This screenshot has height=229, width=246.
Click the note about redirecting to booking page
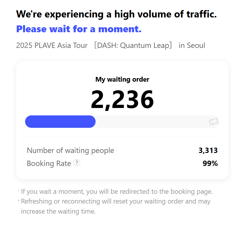[117, 191]
